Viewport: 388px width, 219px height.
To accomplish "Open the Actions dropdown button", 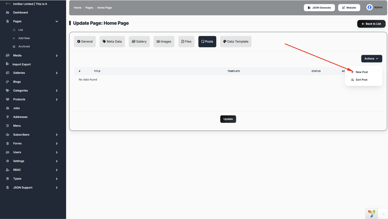I will [x=371, y=59].
